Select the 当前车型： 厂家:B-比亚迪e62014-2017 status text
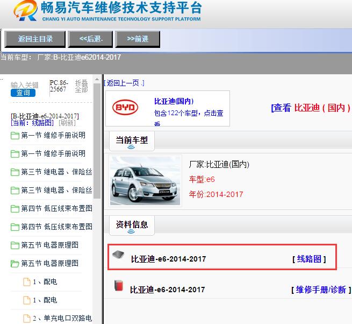Screen dimensions: 352x324 click(x=61, y=57)
